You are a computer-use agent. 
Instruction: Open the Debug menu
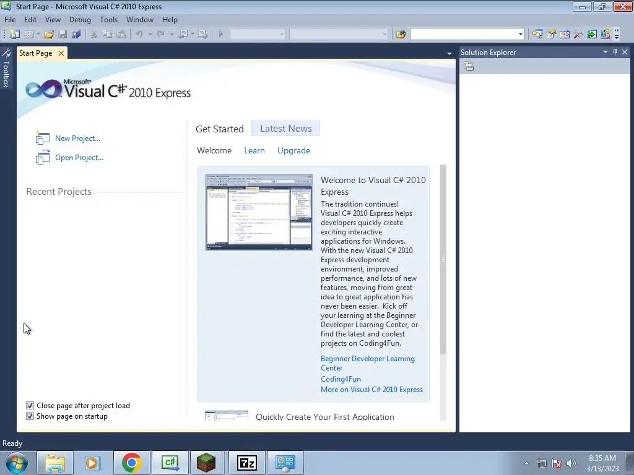[x=80, y=20]
